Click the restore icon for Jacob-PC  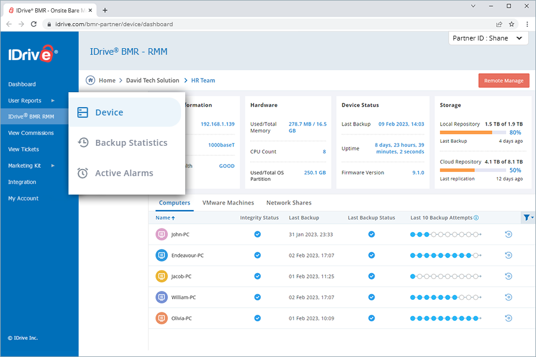[509, 276]
